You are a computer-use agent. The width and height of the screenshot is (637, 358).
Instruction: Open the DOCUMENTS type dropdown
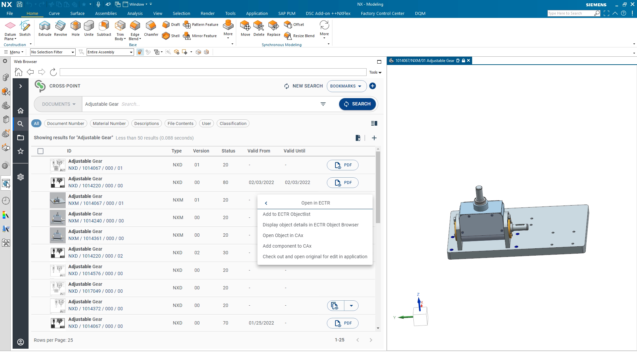pyautogui.click(x=58, y=104)
